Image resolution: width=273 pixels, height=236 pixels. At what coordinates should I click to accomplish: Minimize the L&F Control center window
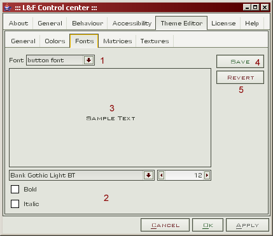click(x=247, y=8)
